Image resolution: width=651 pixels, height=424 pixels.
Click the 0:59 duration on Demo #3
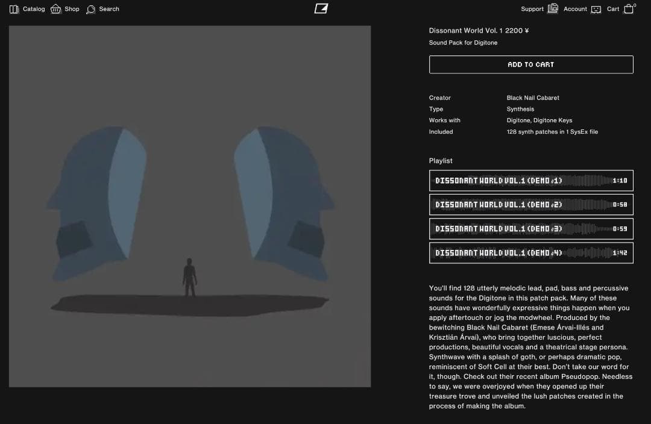[620, 229]
